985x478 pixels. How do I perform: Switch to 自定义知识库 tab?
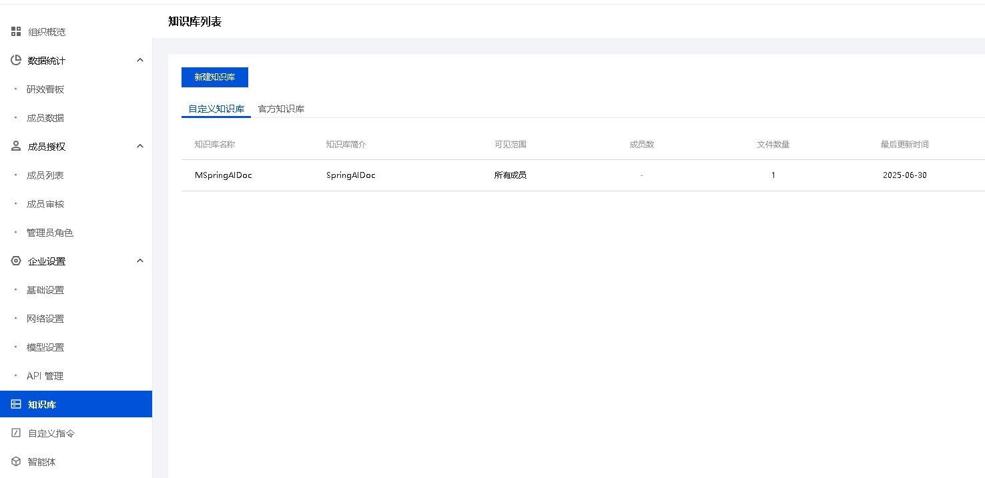(x=216, y=109)
